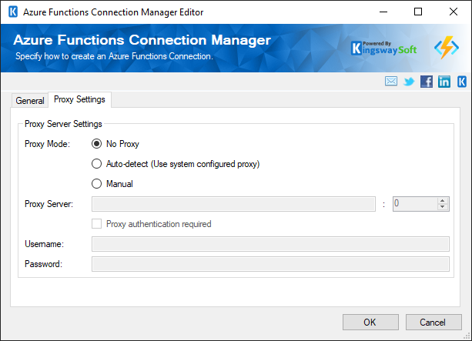Click the 'Azure Functions Connection Manager' heading
This screenshot has height=341, width=472.
tap(142, 40)
